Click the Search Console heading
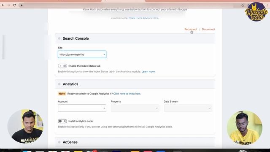The image size is (270, 152). point(76,38)
